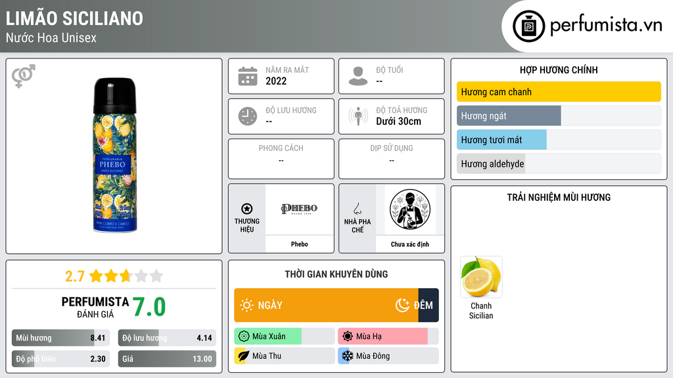Image resolution: width=673 pixels, height=378 pixels.
Task: Click the release year 2022 value
Action: click(276, 81)
